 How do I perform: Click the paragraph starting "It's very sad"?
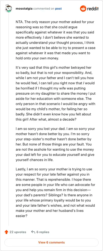[x=55, y=93]
